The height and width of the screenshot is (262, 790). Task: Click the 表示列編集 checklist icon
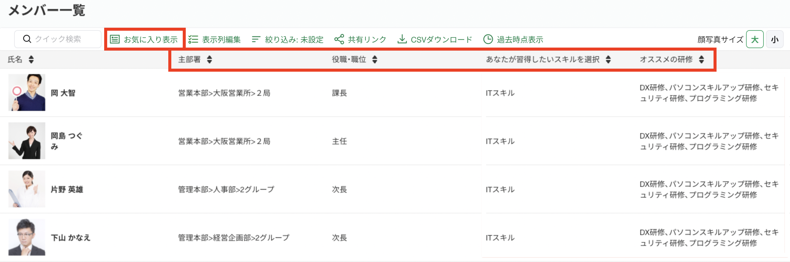click(x=193, y=39)
